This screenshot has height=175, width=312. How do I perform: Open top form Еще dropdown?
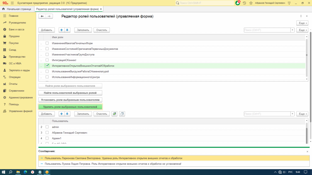(x=302, y=23)
